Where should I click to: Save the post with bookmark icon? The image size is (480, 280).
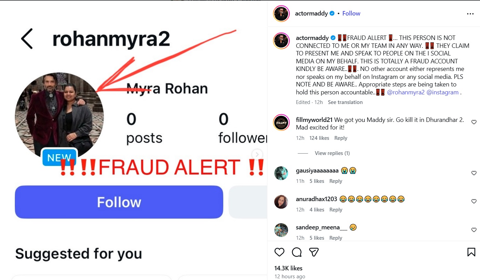(x=471, y=252)
